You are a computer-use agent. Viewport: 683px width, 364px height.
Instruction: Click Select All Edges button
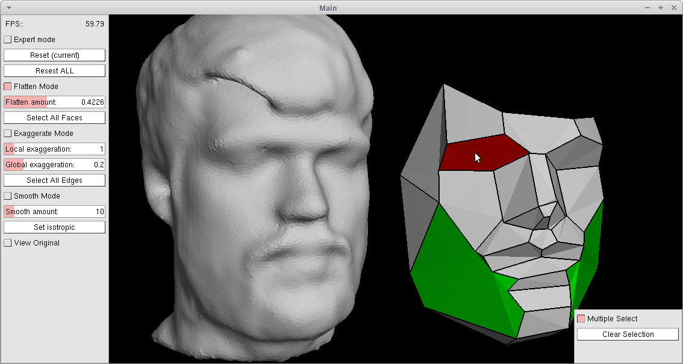[55, 180]
